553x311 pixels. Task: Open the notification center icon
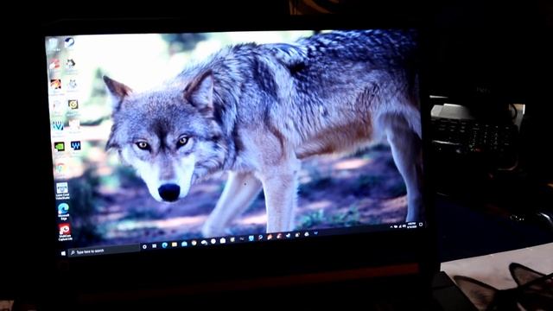[x=421, y=225]
